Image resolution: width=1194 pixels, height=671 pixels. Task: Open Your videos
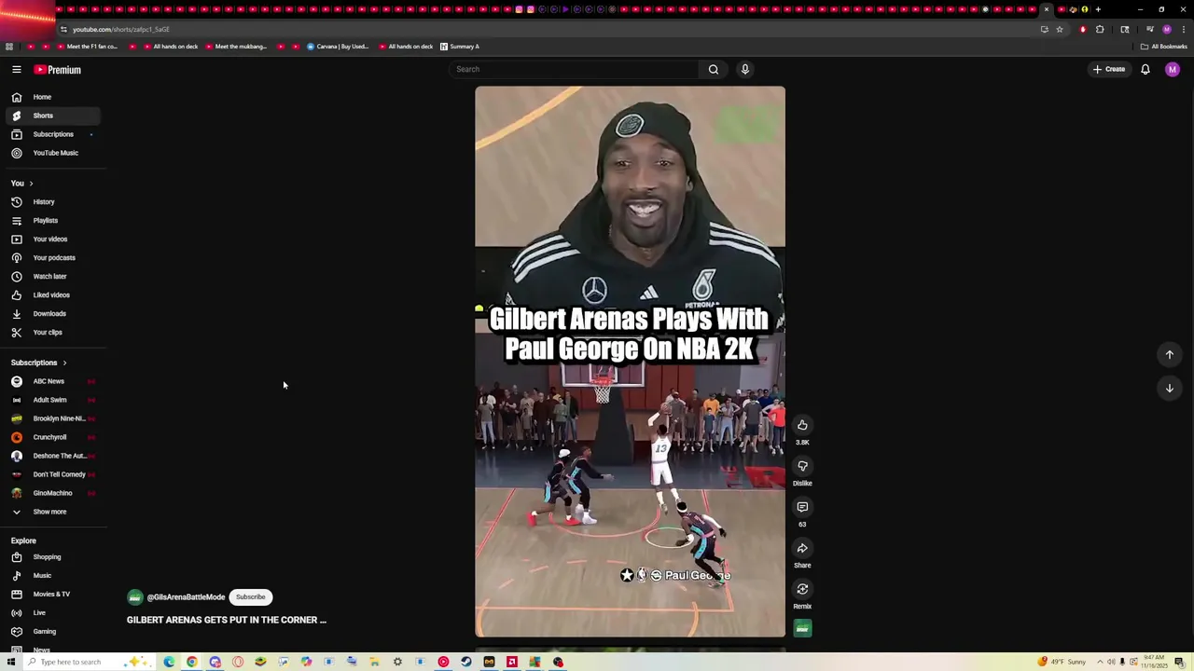(52, 240)
